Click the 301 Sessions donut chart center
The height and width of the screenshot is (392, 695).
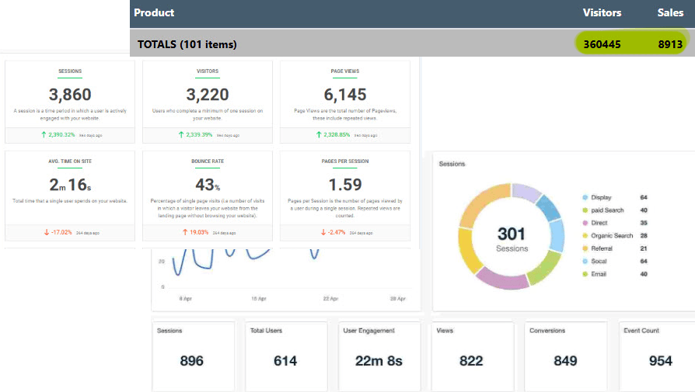pos(512,237)
